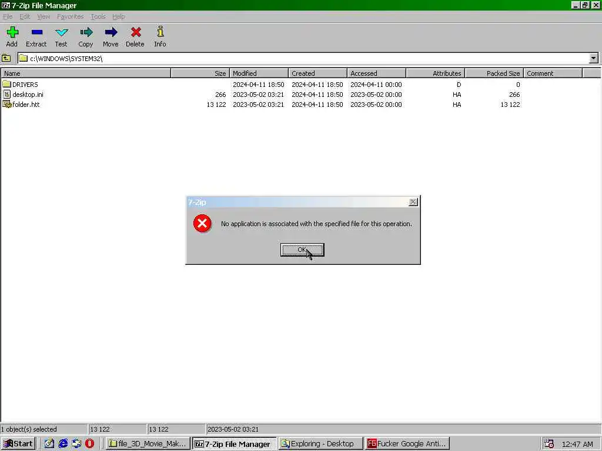
Task: Switch to Fucker Google Anti taskbar window
Action: tap(407, 444)
